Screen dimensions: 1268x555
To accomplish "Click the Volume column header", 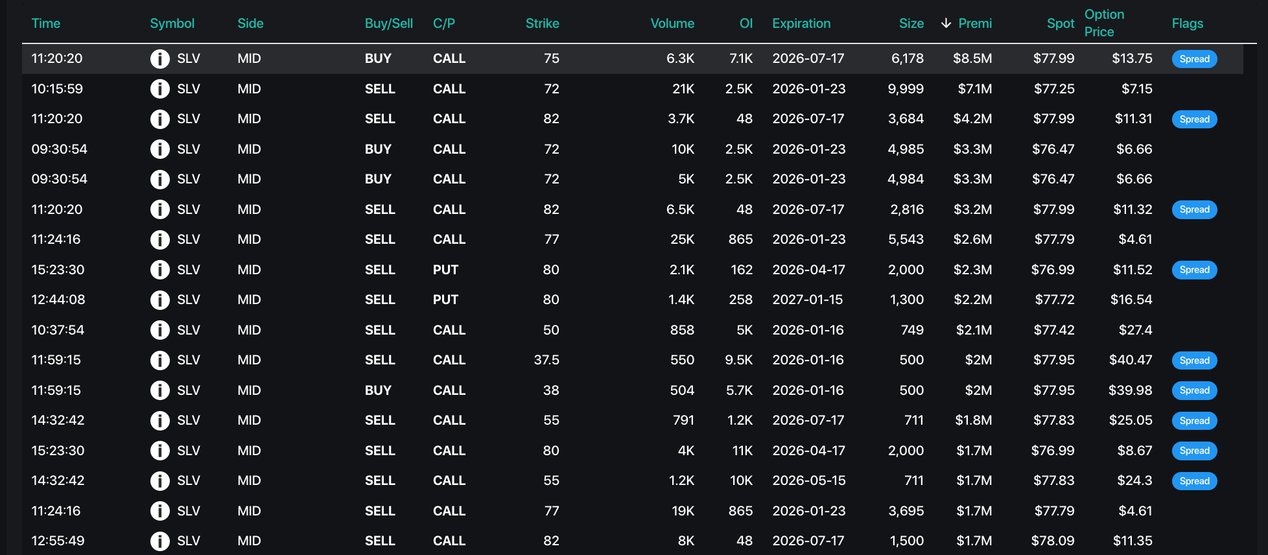I will 672,23.
